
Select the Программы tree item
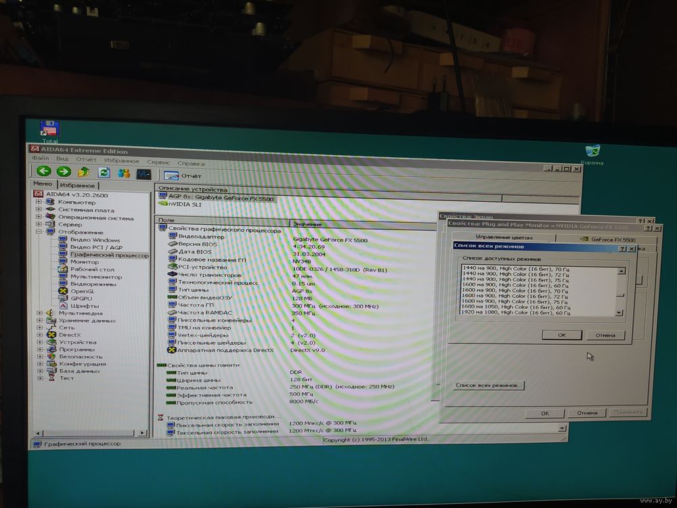point(77,350)
